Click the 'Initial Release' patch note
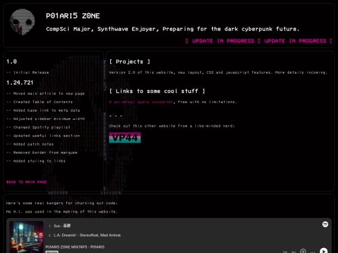The image size is (338, 253). pos(28,72)
